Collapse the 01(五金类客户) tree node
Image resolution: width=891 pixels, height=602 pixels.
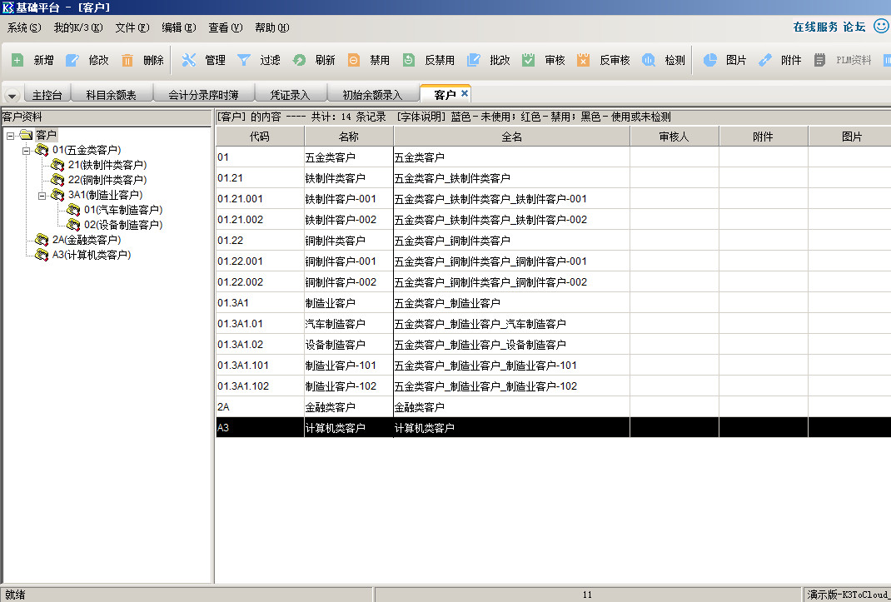click(x=26, y=150)
